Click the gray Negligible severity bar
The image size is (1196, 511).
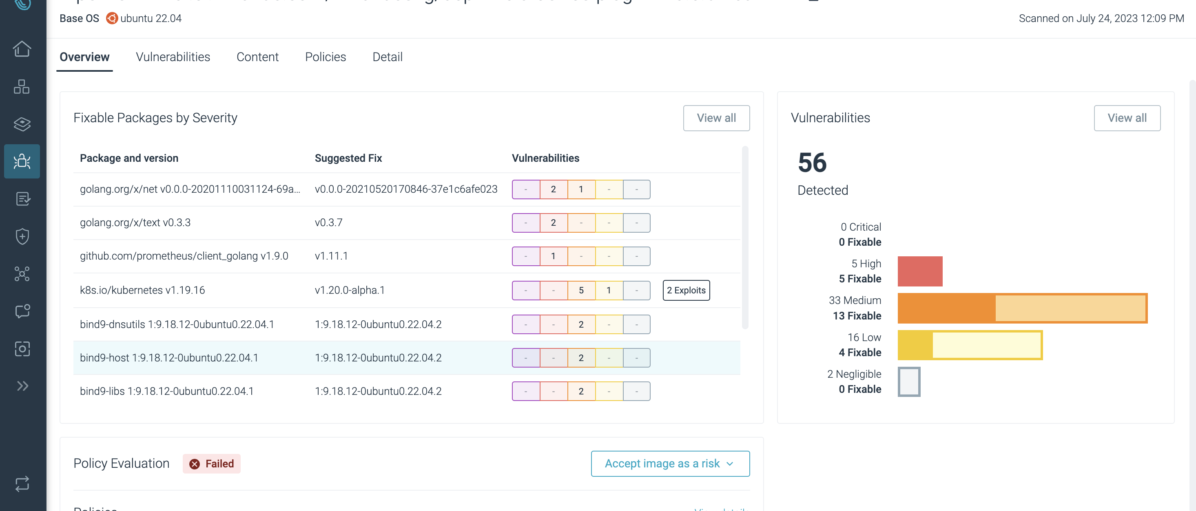click(x=909, y=382)
